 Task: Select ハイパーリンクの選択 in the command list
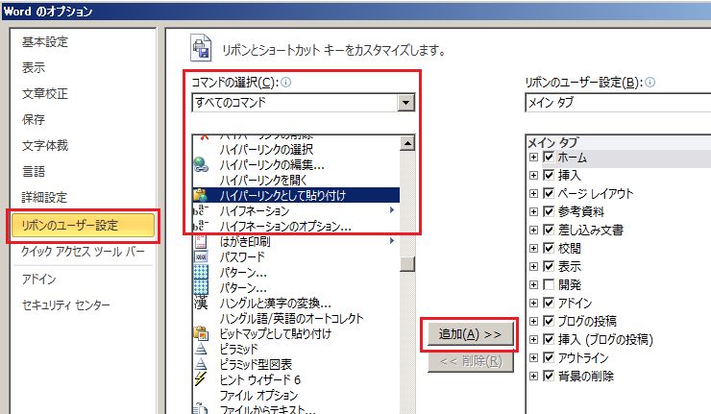pyautogui.click(x=267, y=149)
